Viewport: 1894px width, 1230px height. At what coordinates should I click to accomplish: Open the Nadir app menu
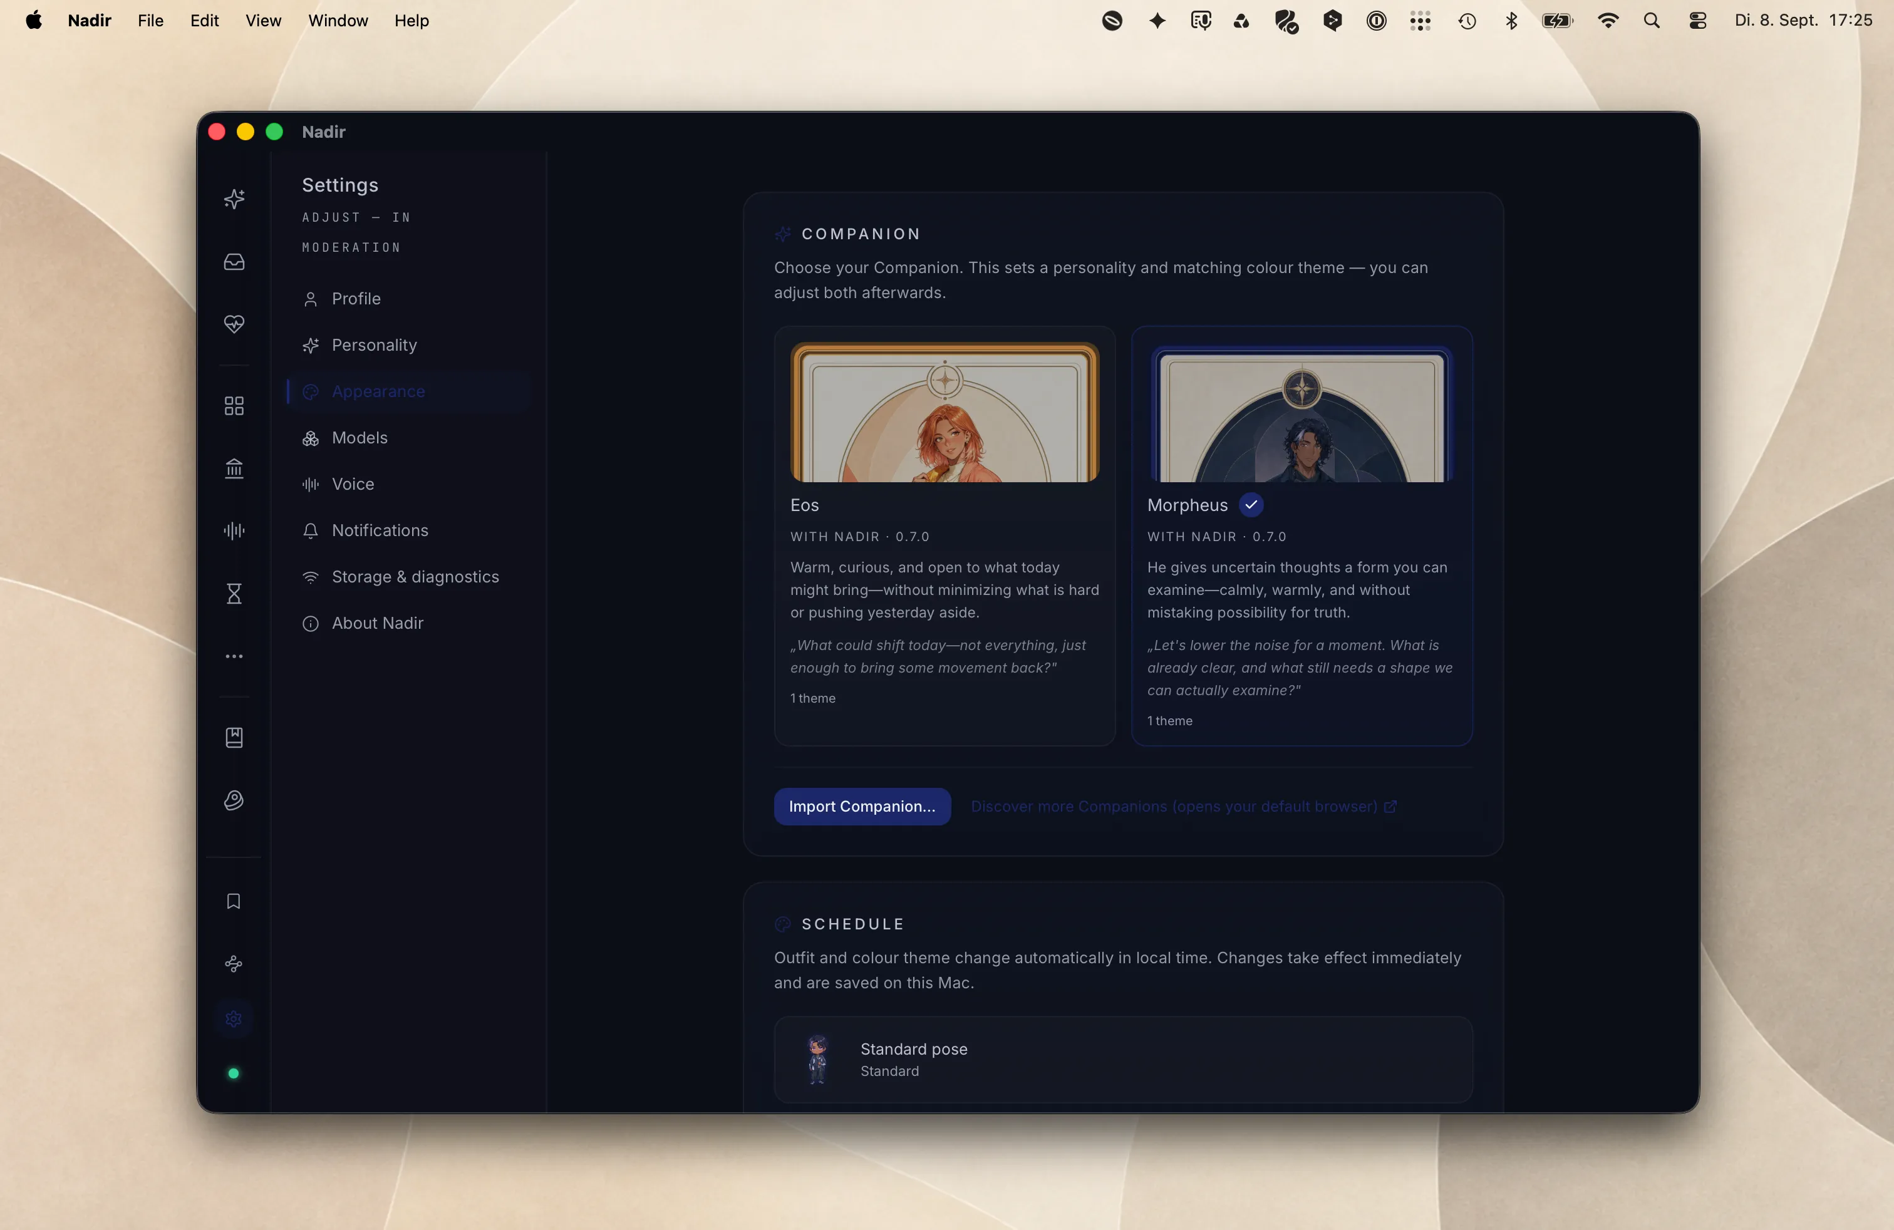(89, 21)
